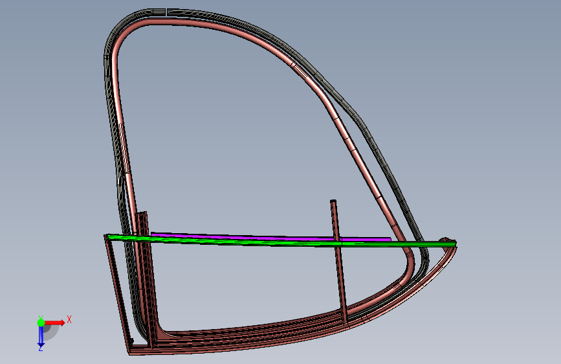Select the green horizontal bar in the model
This screenshot has width=561, height=364.
[281, 242]
